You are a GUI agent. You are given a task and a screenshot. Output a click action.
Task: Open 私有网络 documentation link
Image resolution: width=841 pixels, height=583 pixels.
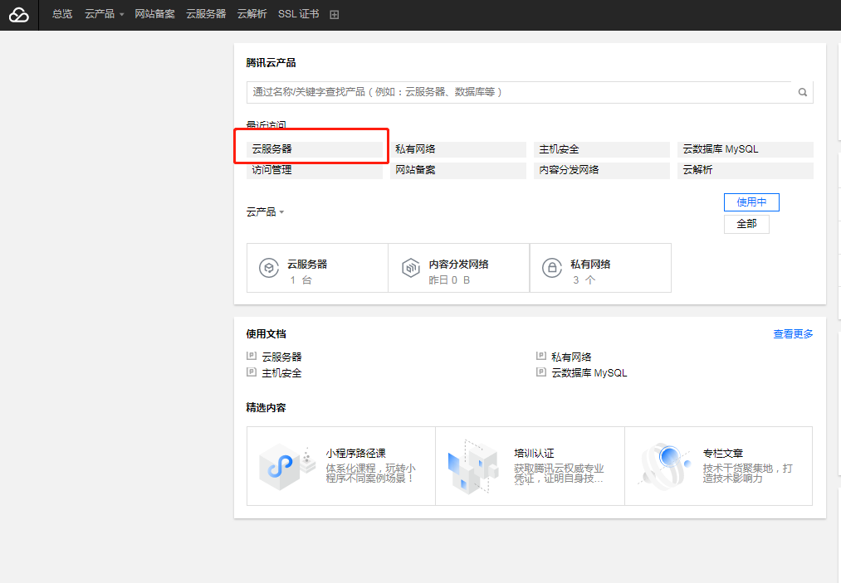[x=571, y=357]
